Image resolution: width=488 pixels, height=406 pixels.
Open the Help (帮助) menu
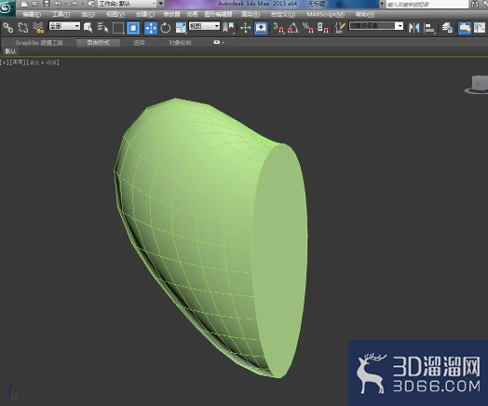click(365, 14)
